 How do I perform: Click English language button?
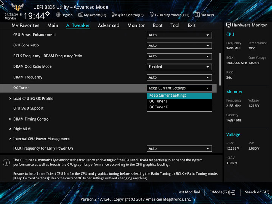point(64,15)
